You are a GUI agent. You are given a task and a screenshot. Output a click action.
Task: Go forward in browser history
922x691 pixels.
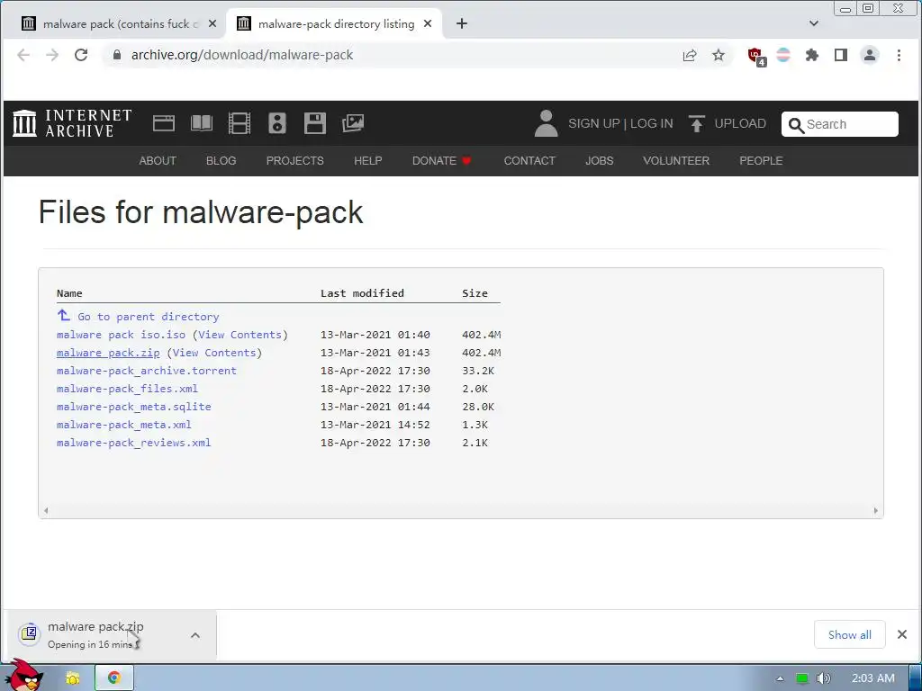click(52, 55)
